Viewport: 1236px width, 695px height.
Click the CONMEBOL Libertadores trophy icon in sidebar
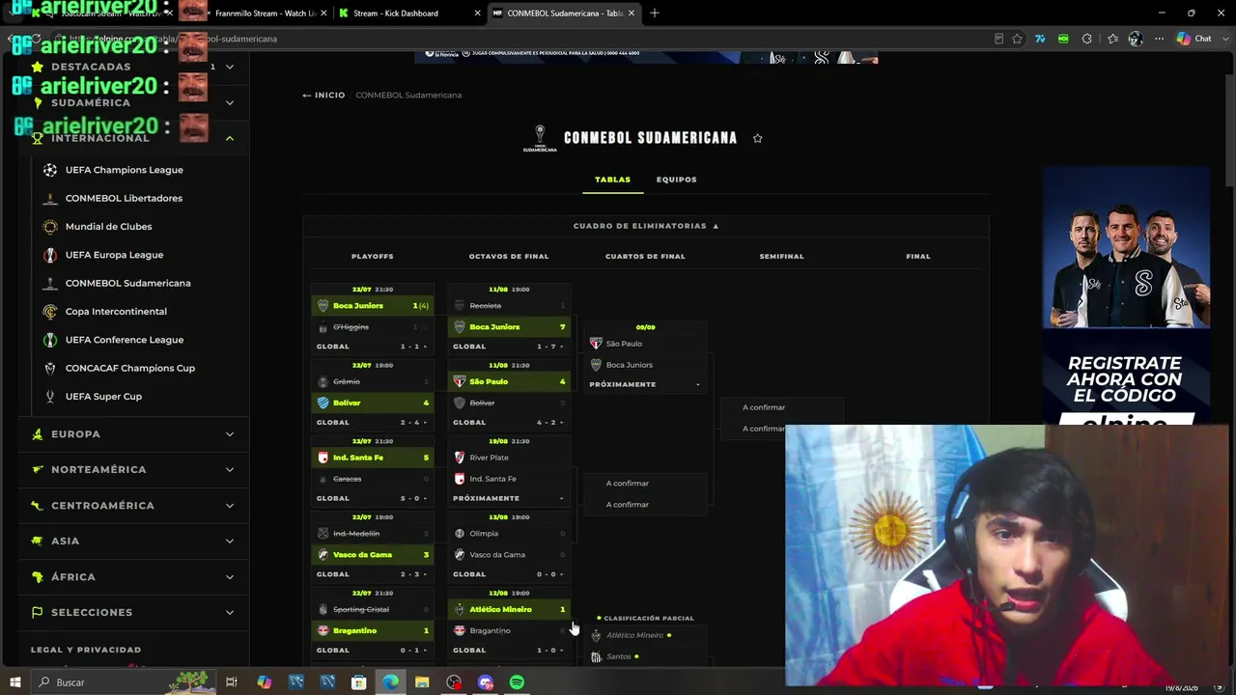coord(50,198)
